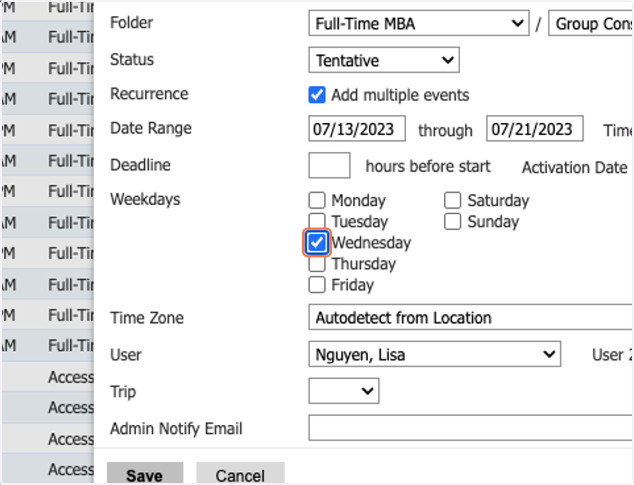Check the Tuesday weekday checkbox
Screen dimensions: 634x485
316,221
